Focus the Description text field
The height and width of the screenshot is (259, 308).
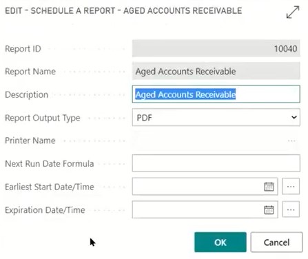click(216, 94)
